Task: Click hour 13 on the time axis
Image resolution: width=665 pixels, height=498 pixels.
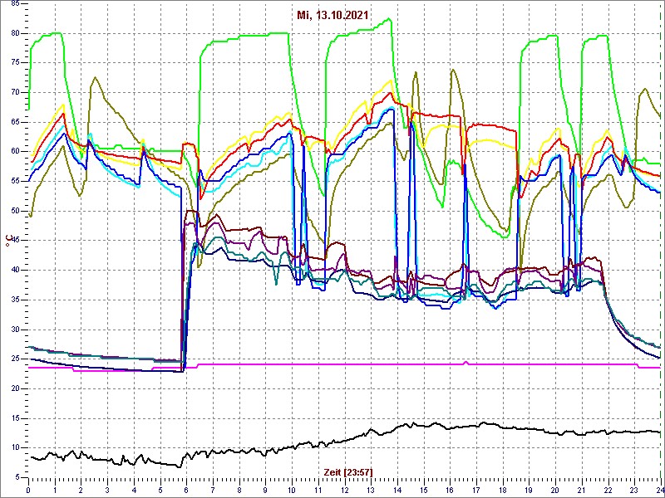Action: pyautogui.click(x=371, y=491)
